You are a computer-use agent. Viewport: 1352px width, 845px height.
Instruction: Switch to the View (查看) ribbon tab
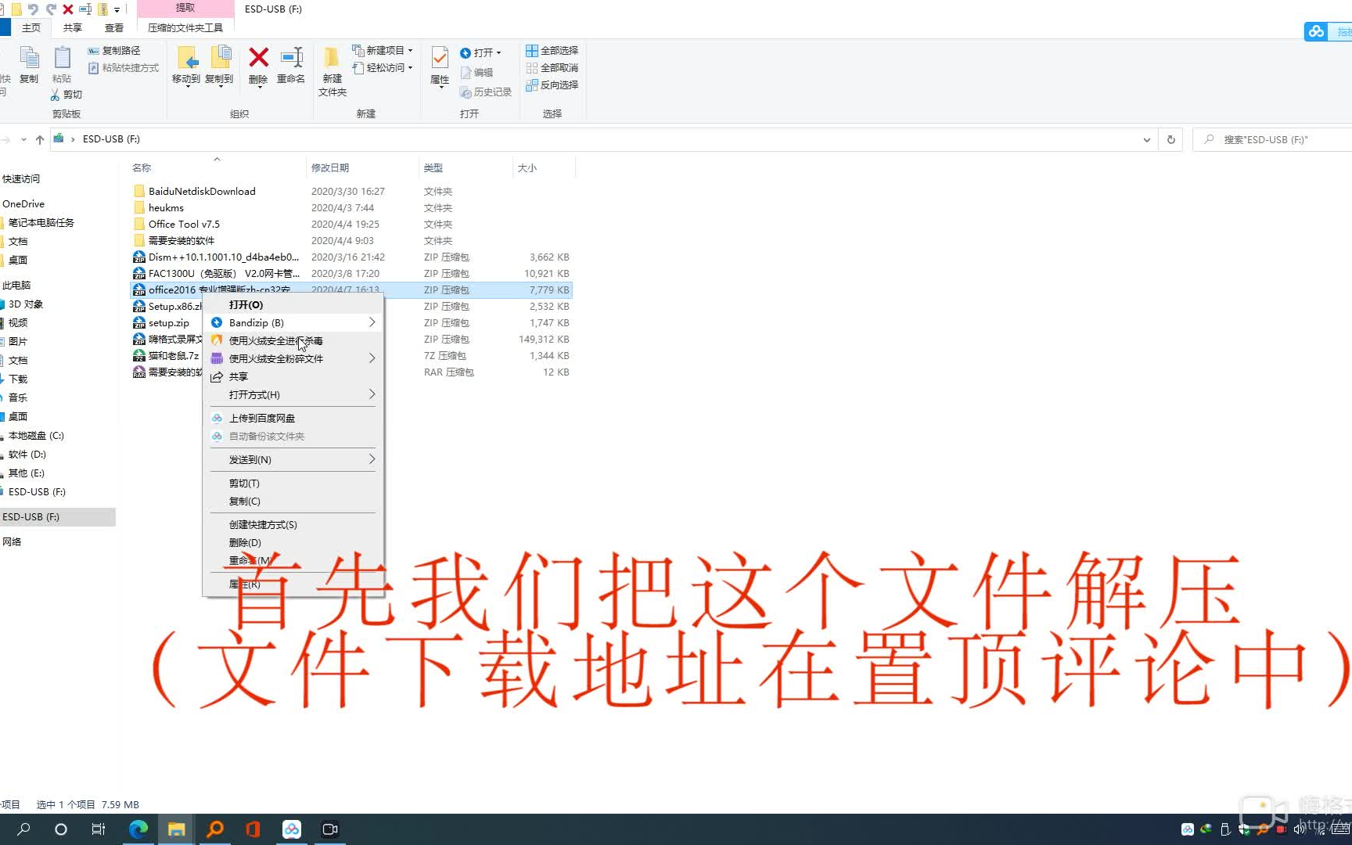114,28
